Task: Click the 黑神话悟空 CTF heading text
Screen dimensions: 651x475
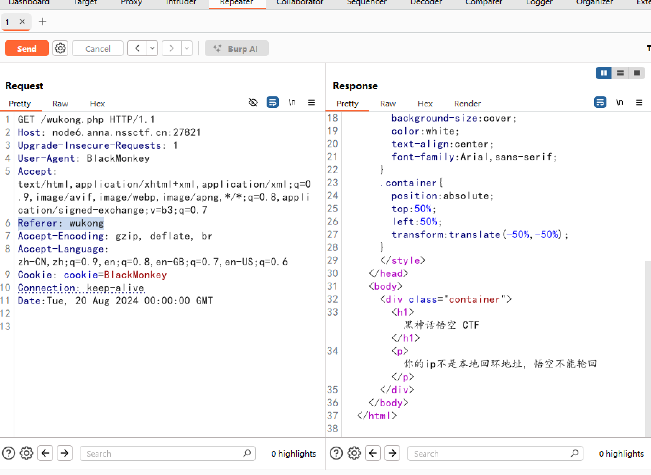Action: pyautogui.click(x=442, y=325)
